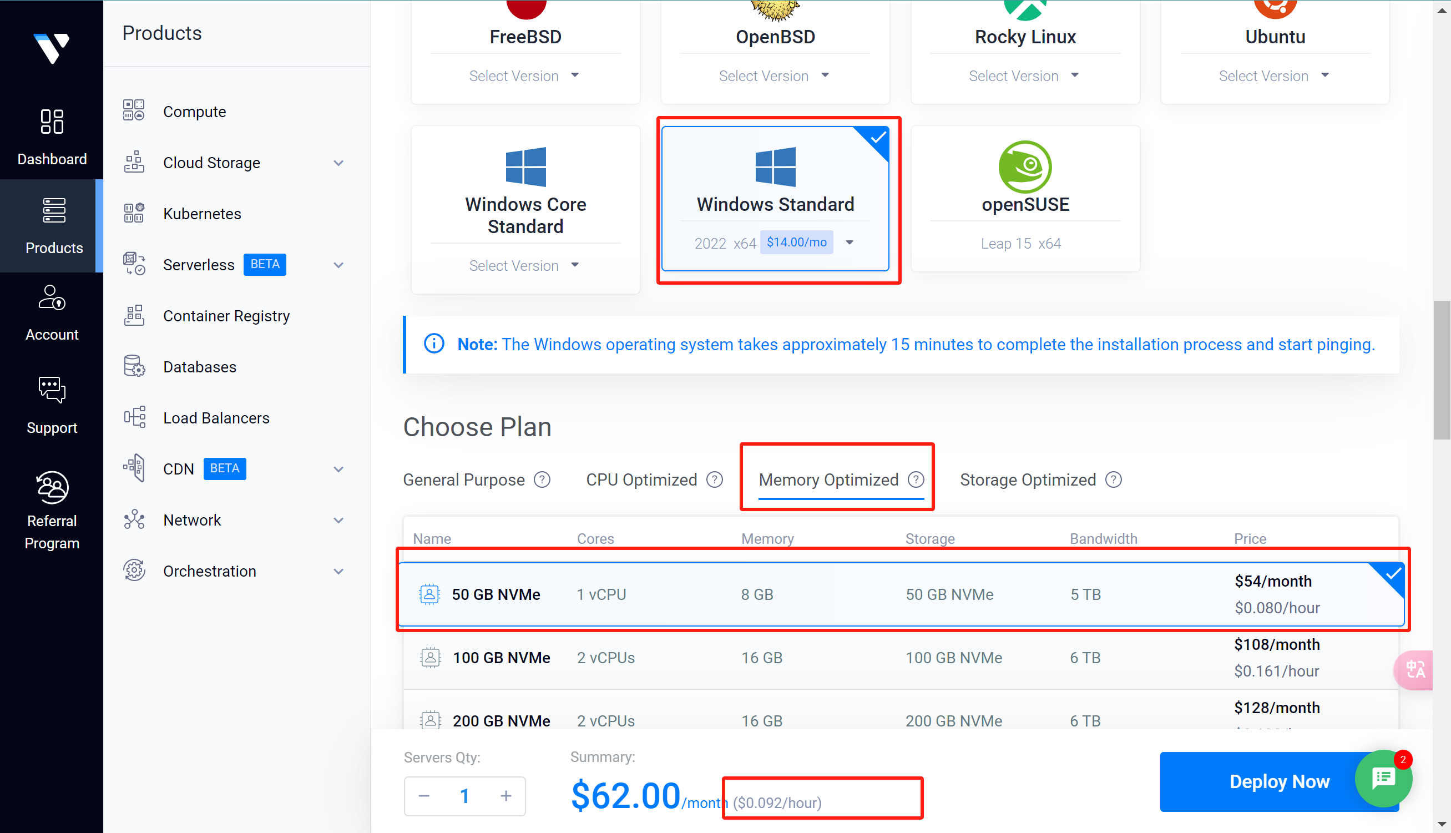Click the Compute menu icon
The width and height of the screenshot is (1451, 833).
click(x=134, y=110)
